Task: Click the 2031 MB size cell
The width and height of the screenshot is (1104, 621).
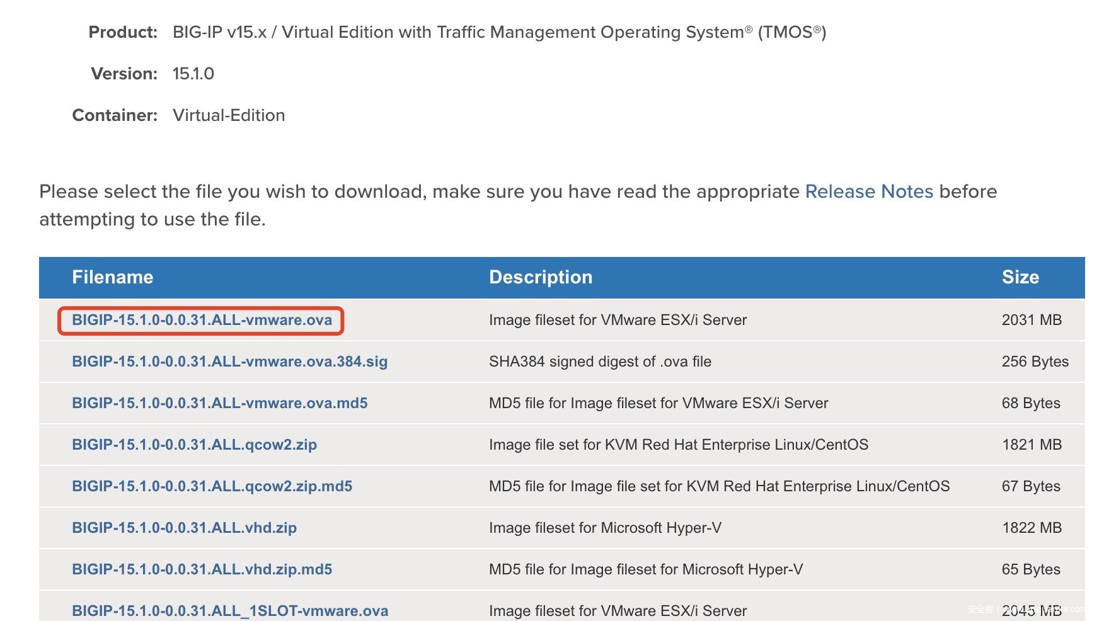Action: [1032, 320]
